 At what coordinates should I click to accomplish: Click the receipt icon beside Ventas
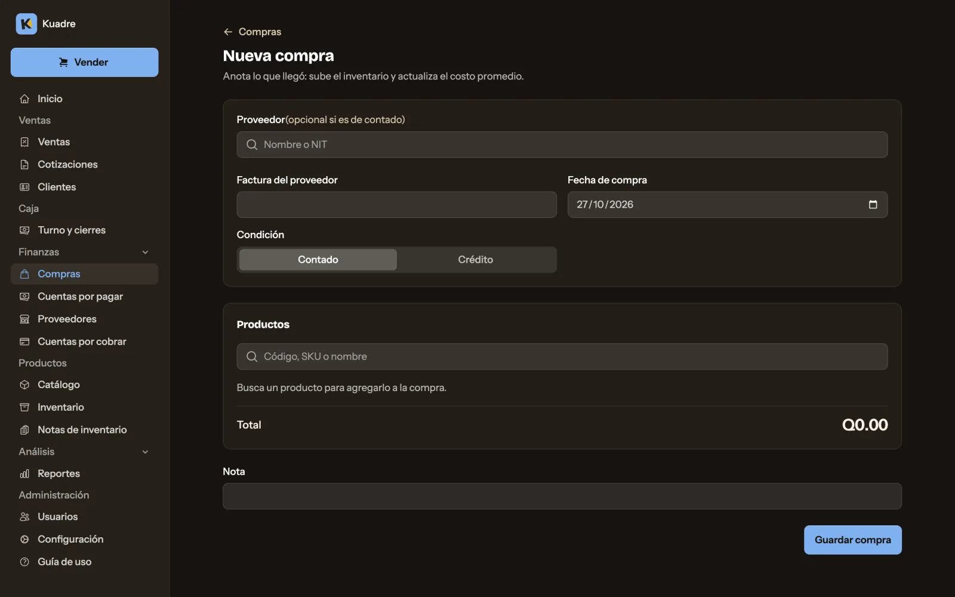(24, 142)
